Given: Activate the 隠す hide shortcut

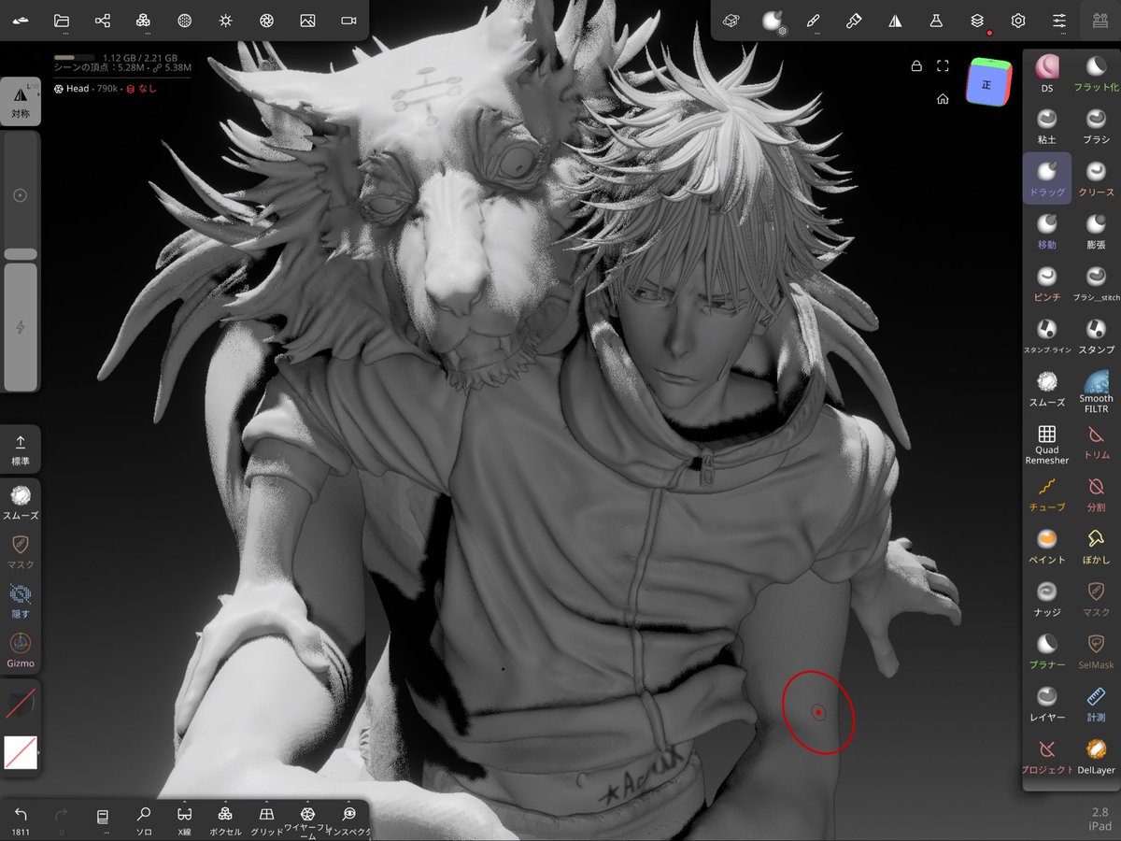Looking at the screenshot, I should (x=21, y=601).
